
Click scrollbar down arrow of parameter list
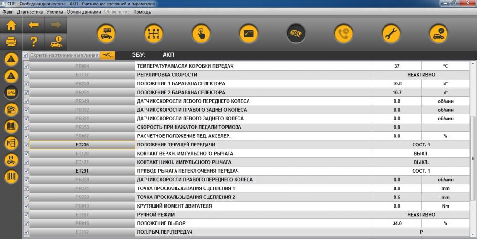(473, 234)
